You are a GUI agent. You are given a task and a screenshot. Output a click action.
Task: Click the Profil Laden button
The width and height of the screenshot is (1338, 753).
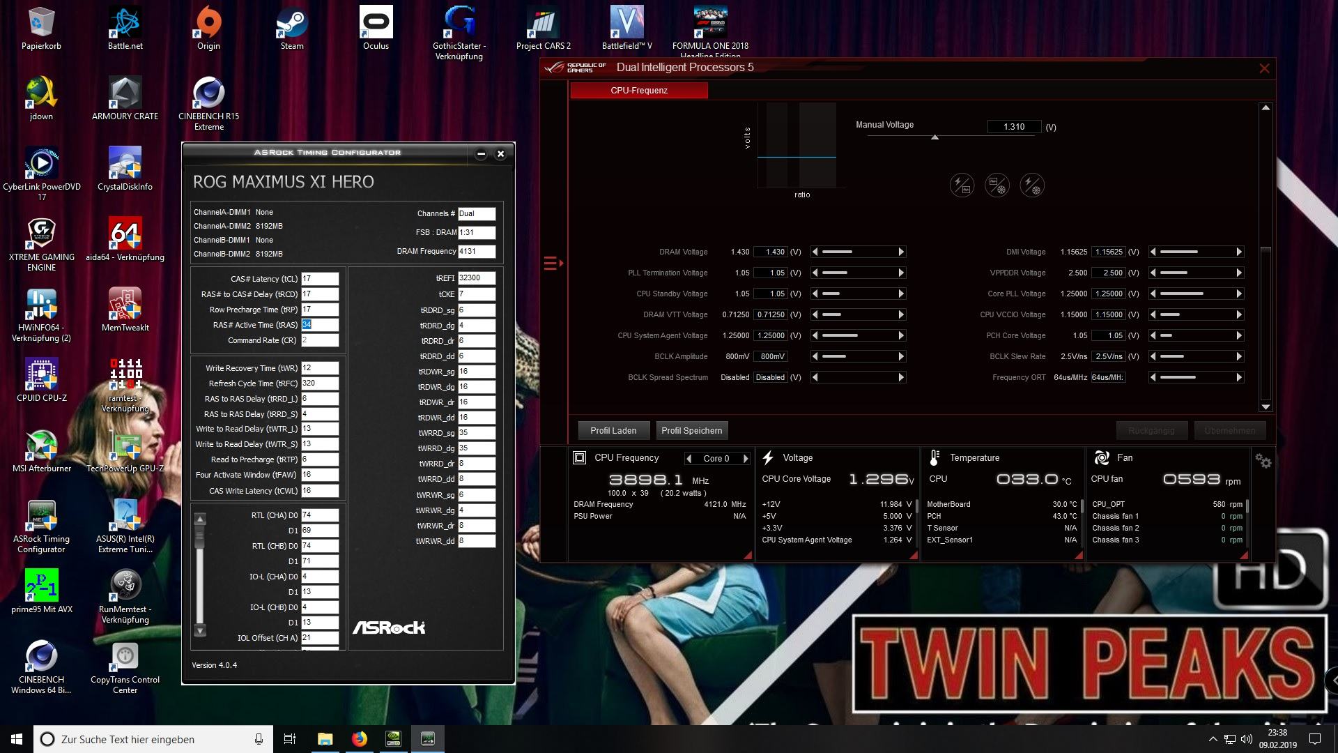click(613, 430)
